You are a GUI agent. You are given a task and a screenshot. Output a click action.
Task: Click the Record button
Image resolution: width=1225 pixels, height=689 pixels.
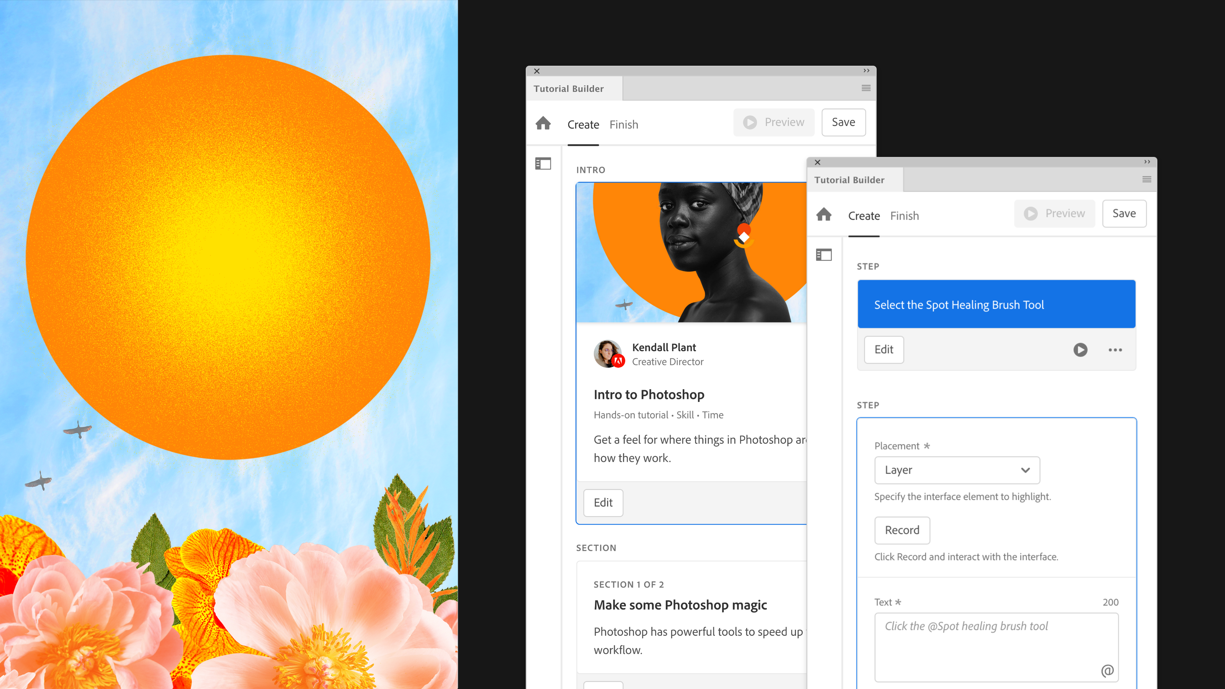(902, 530)
